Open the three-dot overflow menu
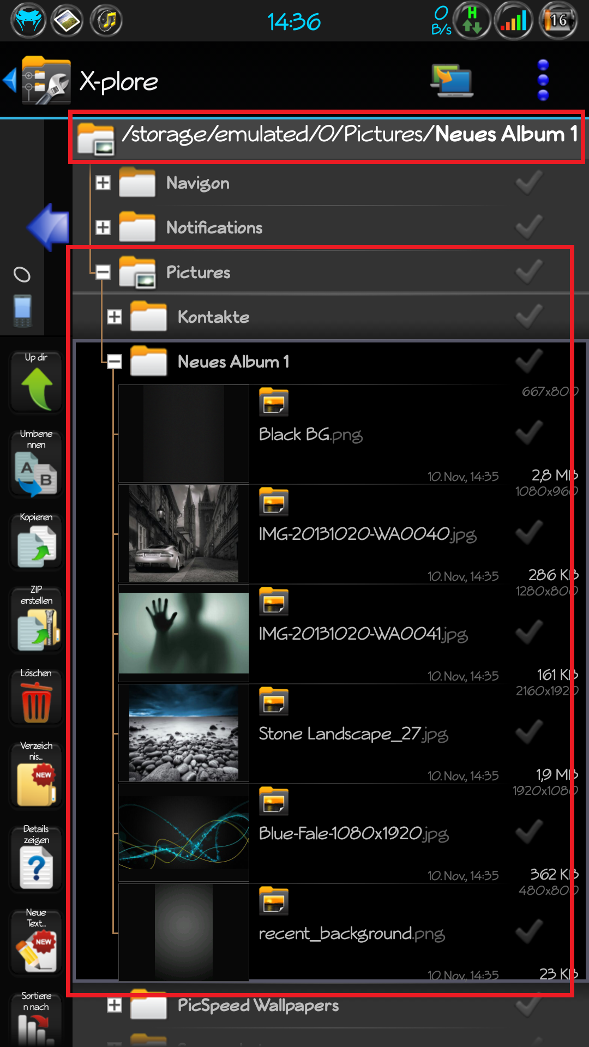The height and width of the screenshot is (1047, 589). click(x=543, y=80)
